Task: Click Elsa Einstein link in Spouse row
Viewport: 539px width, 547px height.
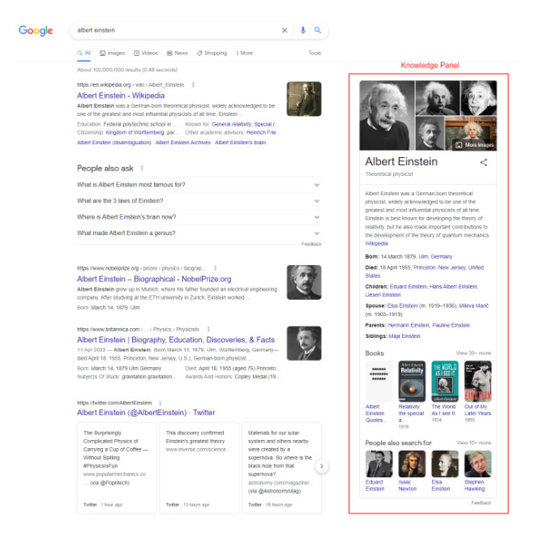Action: (402, 306)
